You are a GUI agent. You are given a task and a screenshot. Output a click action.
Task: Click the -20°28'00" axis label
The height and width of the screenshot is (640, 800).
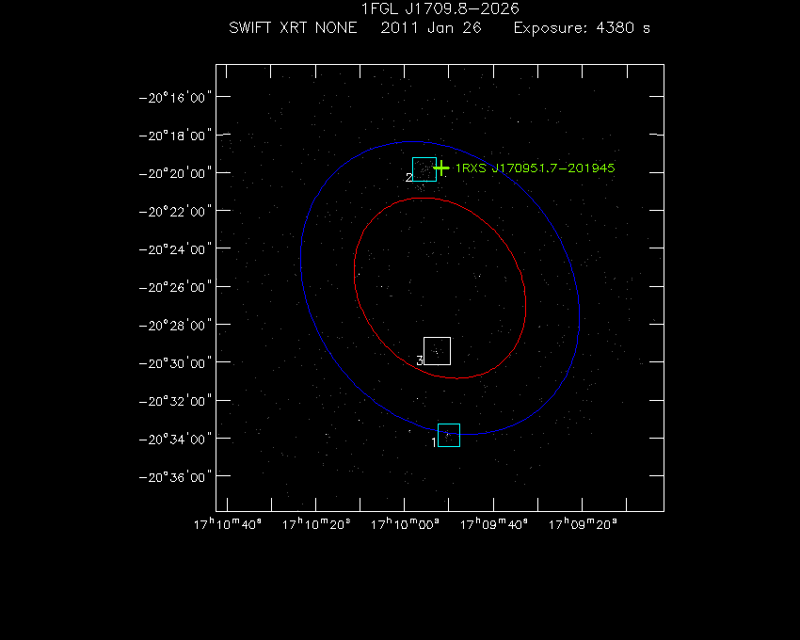(x=175, y=325)
